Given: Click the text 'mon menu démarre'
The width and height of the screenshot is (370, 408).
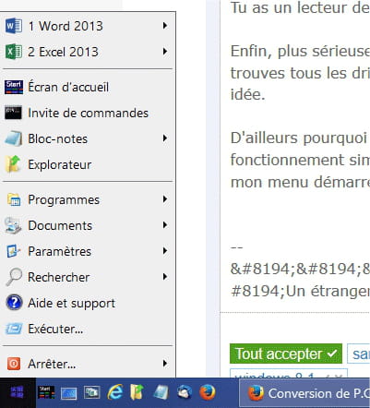Looking at the screenshot, I should point(300,182).
